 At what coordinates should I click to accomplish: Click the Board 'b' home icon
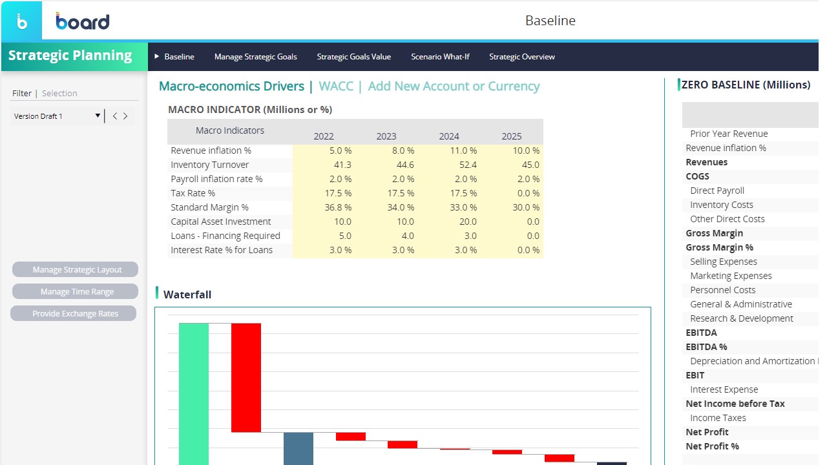[21, 21]
